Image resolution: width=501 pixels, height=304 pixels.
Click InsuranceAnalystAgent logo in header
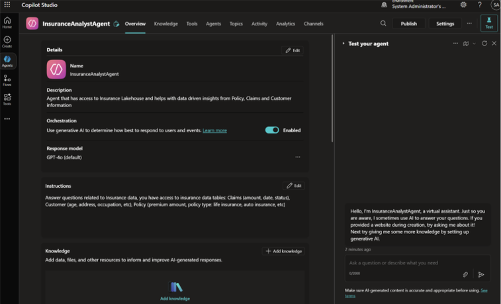(32, 24)
